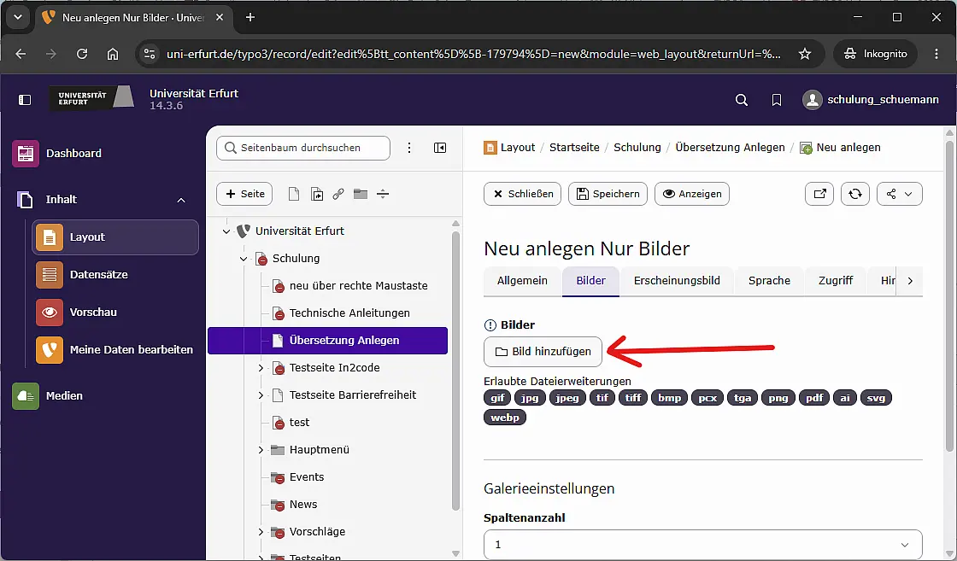The width and height of the screenshot is (957, 561).
Task: Switch to the Zugriff tab
Action: [836, 281]
